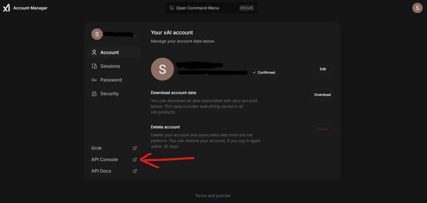Image resolution: width=427 pixels, height=203 pixels.
Task: Click the xAI logo icon
Action: pyautogui.click(x=6, y=8)
